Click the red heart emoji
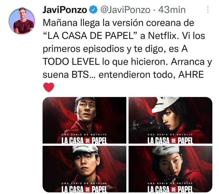The image size is (219, 194). coord(49,87)
